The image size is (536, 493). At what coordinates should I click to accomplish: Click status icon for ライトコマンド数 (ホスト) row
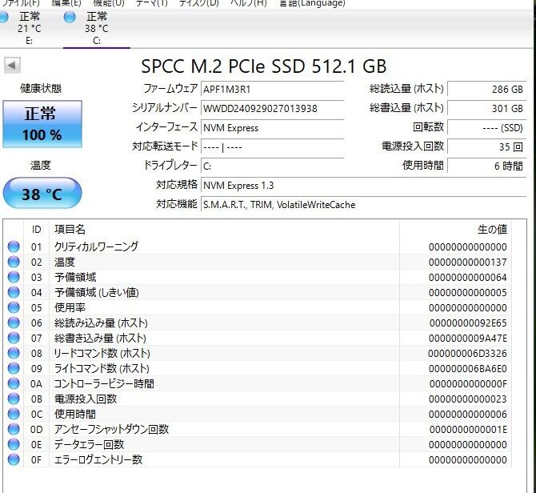tap(14, 368)
